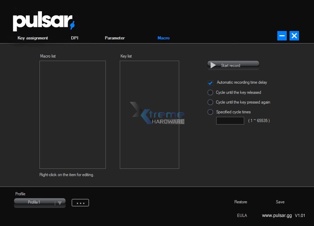This screenshot has height=226, width=314.
Task: Visit the www.pulsar.gg website link
Action: click(x=277, y=215)
